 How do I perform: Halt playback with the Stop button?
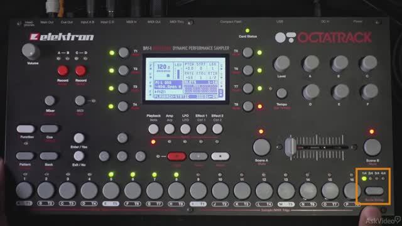pyautogui.click(x=220, y=156)
